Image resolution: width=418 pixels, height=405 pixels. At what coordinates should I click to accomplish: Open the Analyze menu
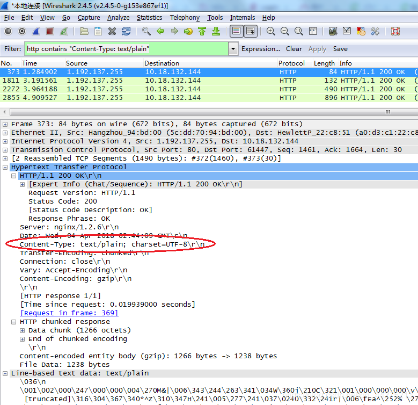coord(119,18)
